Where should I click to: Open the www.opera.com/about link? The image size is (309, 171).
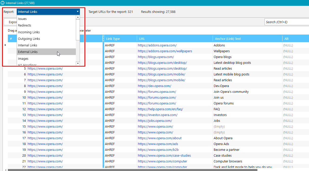tap(160, 138)
